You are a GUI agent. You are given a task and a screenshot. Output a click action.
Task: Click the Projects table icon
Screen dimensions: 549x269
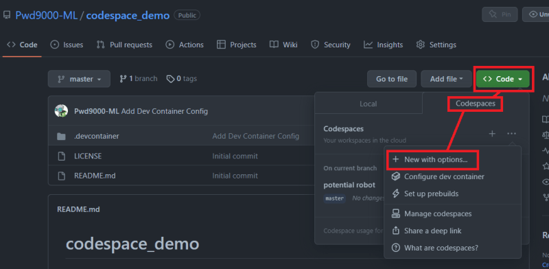(221, 45)
